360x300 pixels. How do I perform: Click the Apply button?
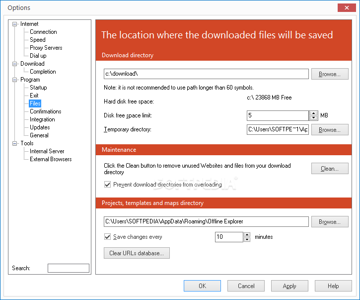289,286
